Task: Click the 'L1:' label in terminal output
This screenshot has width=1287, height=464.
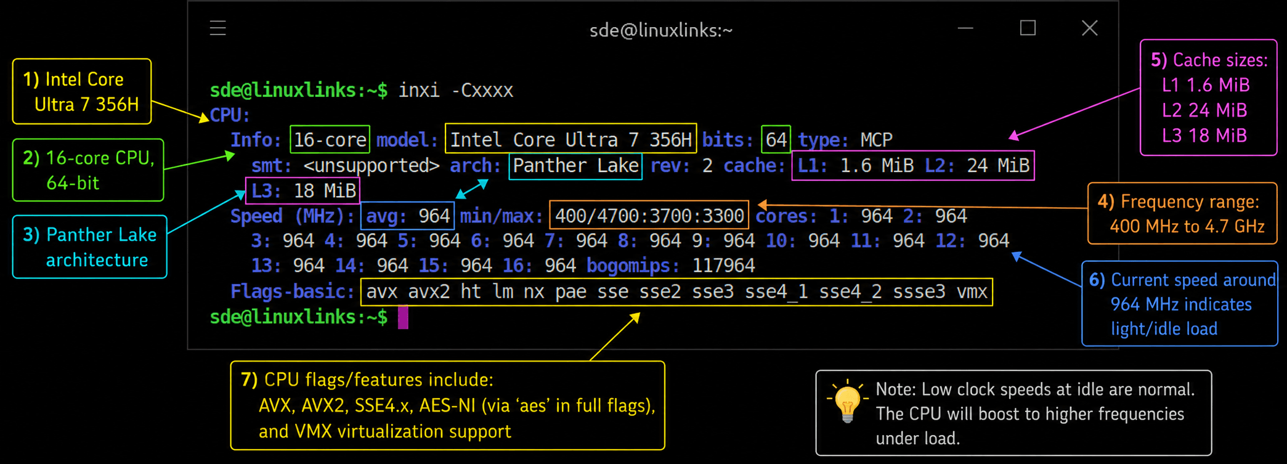Action: (x=813, y=166)
